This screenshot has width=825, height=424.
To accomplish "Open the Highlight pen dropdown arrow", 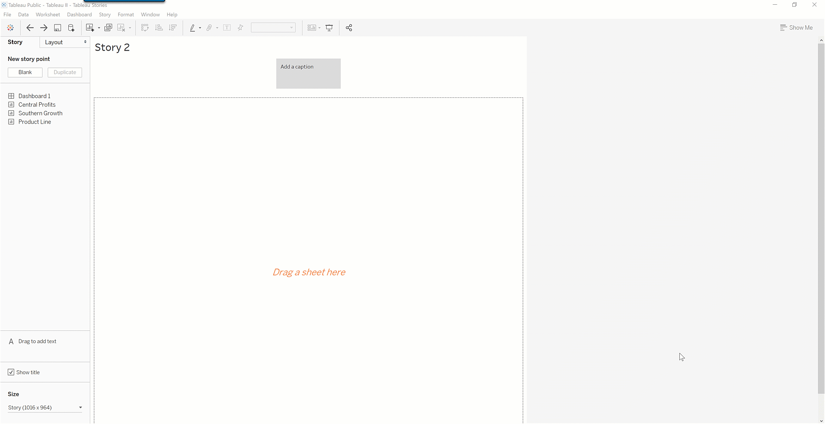I will tap(200, 28).
